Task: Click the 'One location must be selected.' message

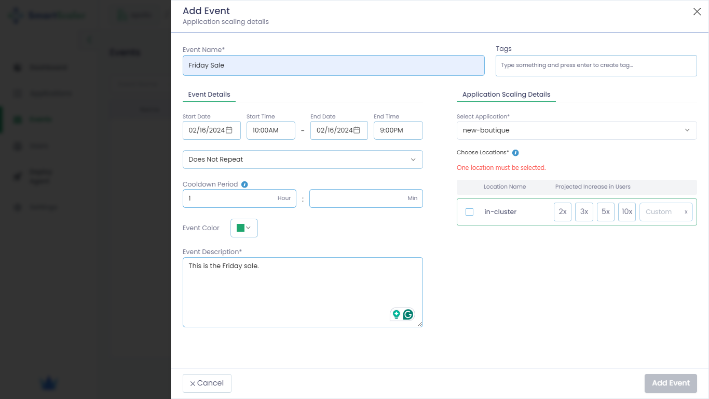Action: [501, 168]
